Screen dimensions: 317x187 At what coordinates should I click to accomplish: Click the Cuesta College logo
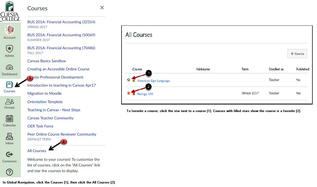click(x=10, y=11)
